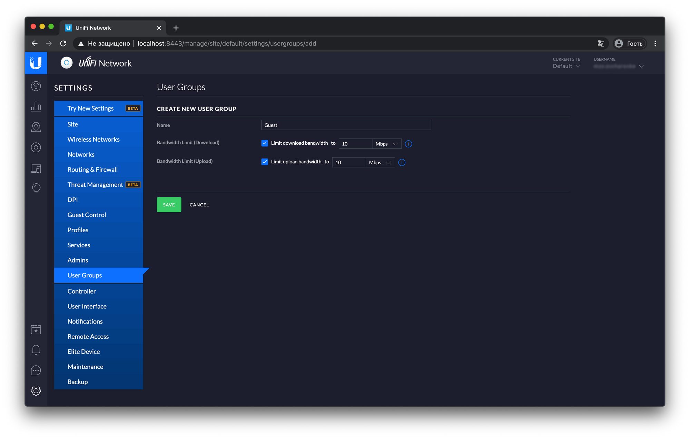
Task: Select Wireless Networks settings
Action: [x=99, y=140]
